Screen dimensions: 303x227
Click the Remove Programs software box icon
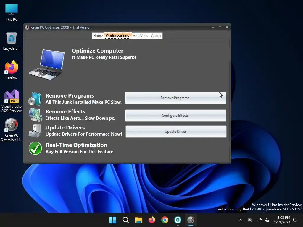(x=35, y=99)
